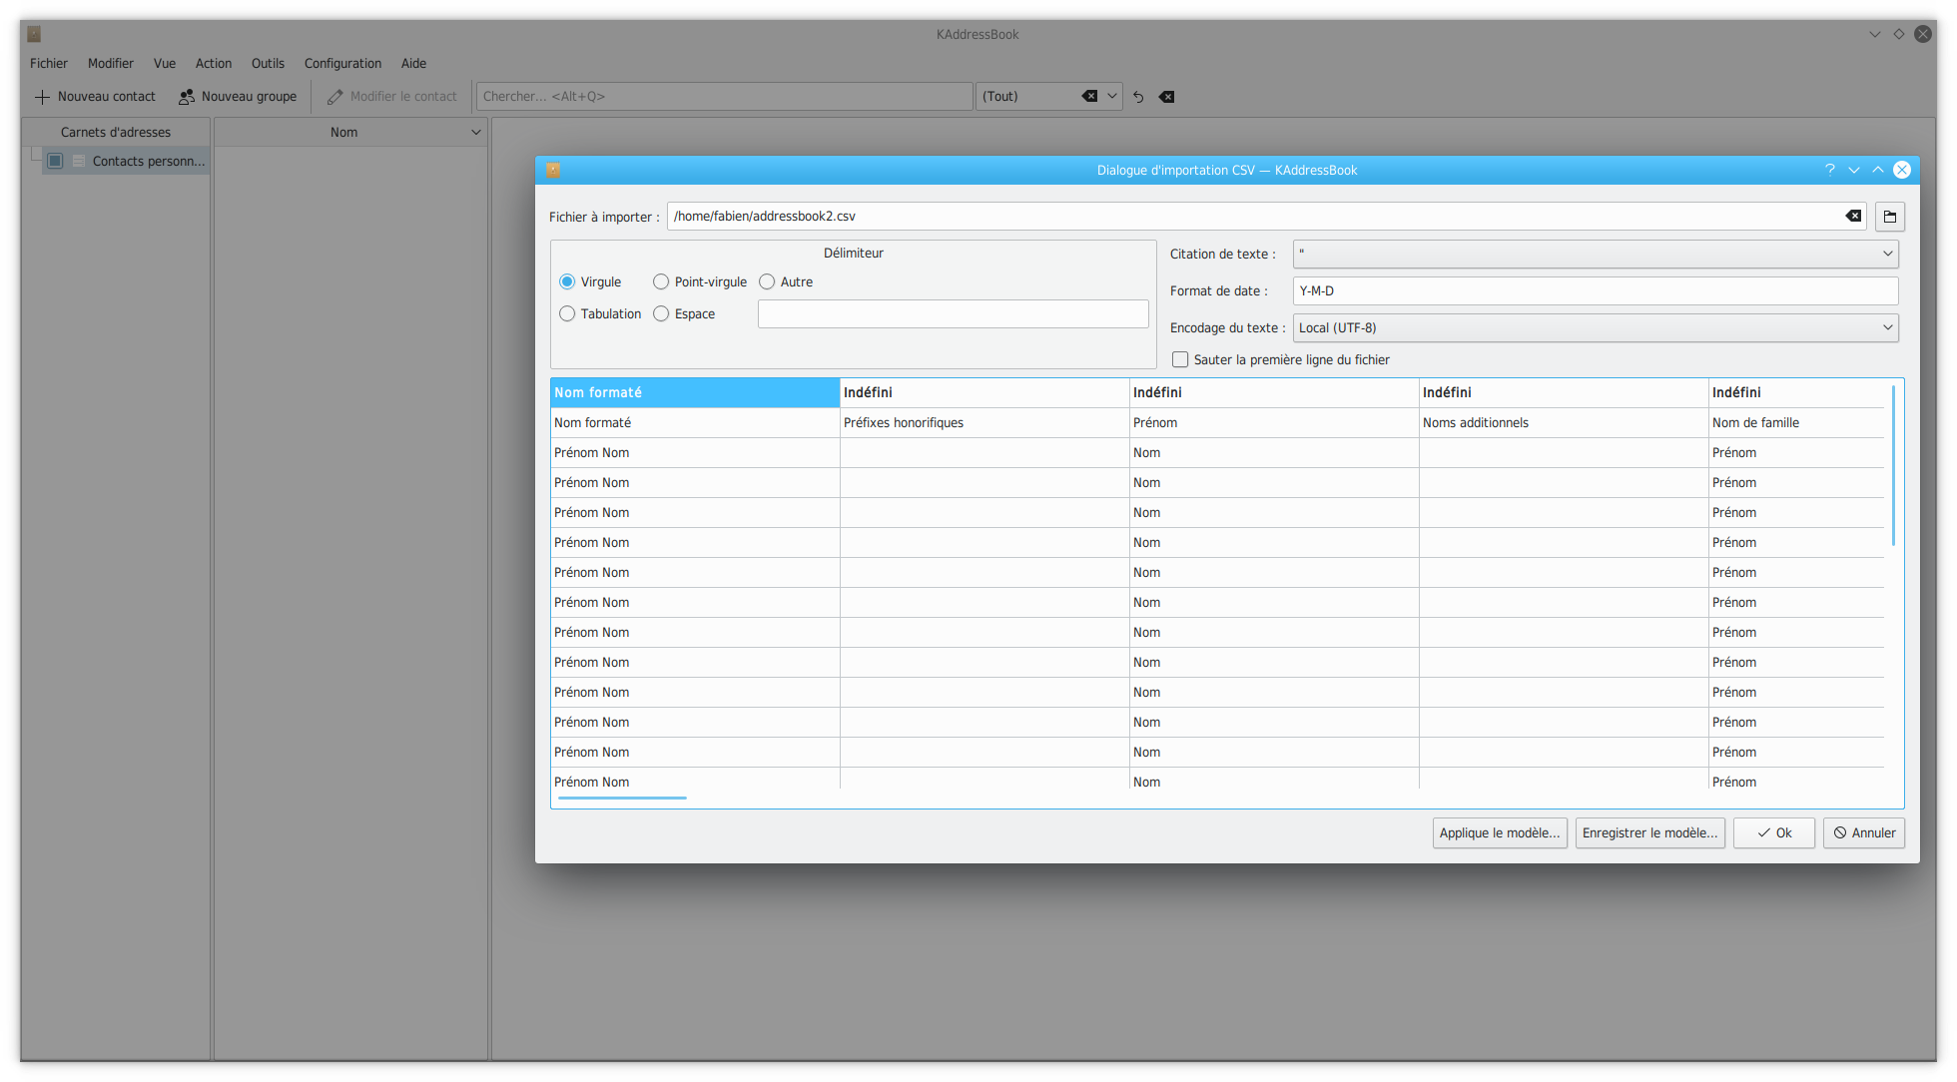
Task: Click horizontal scrollbar of preview table
Action: click(x=622, y=798)
